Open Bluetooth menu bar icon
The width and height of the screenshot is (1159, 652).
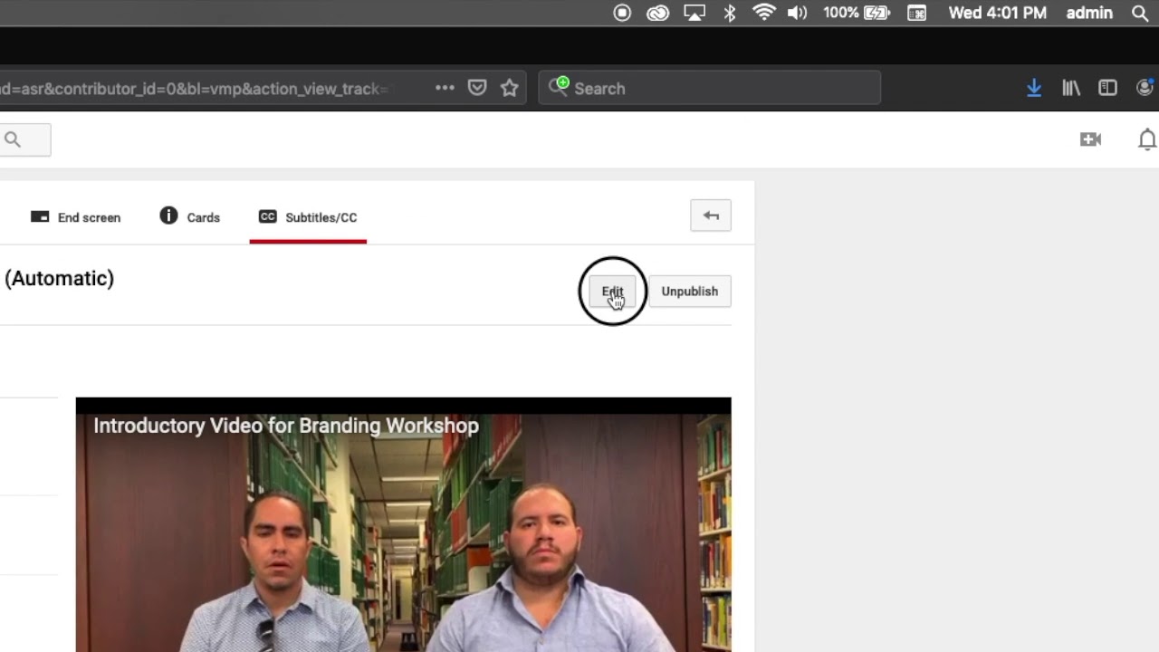730,13
